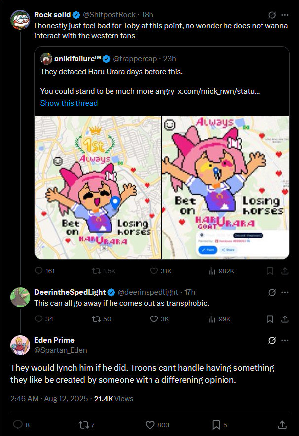Screen dimensions: 299x436
Task: Click Grok icon on Rock solid's post
Action: click(x=271, y=15)
